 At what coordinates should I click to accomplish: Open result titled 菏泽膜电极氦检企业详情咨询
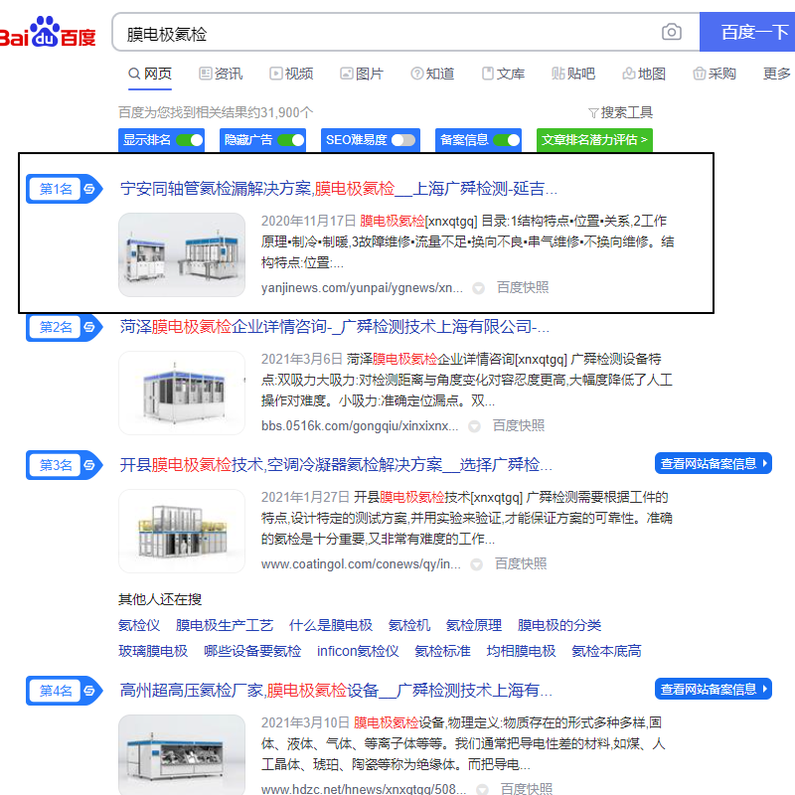[334, 327]
